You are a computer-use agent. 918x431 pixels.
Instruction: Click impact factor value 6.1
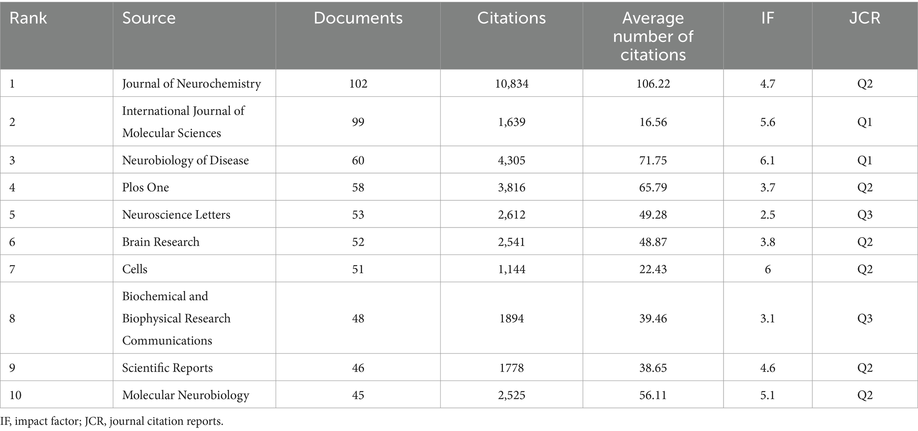pyautogui.click(x=768, y=160)
